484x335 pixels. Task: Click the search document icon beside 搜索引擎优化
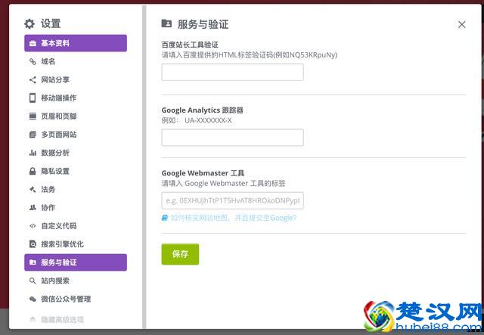tap(33, 244)
